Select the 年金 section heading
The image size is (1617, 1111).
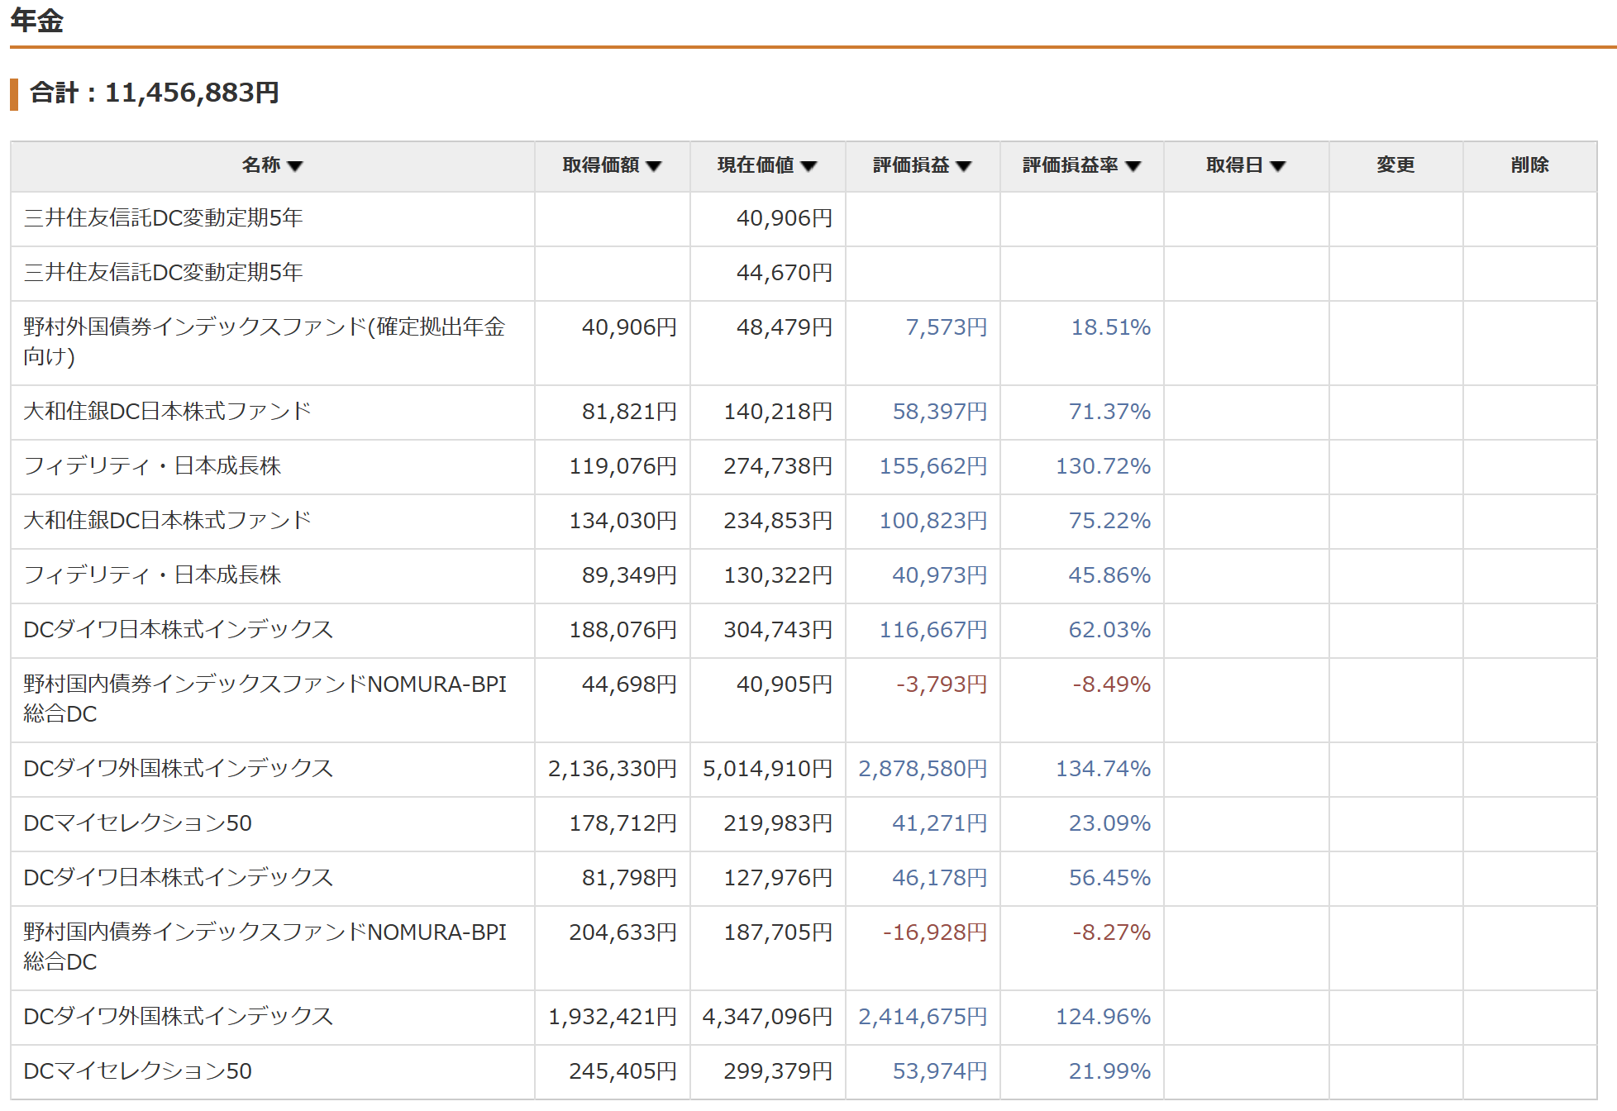point(37,20)
